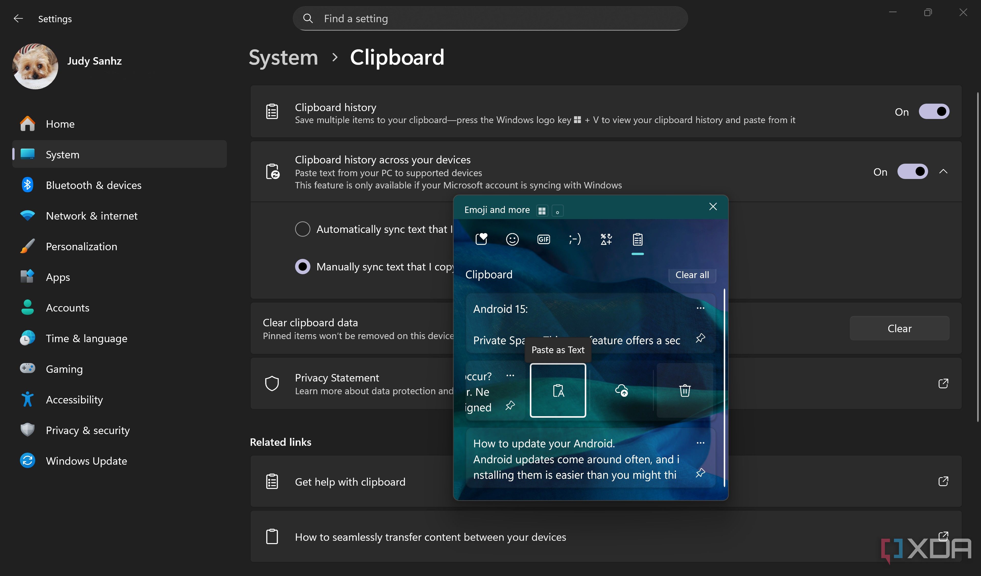Click Clear button for clipboard data
Image resolution: width=981 pixels, height=576 pixels.
899,328
